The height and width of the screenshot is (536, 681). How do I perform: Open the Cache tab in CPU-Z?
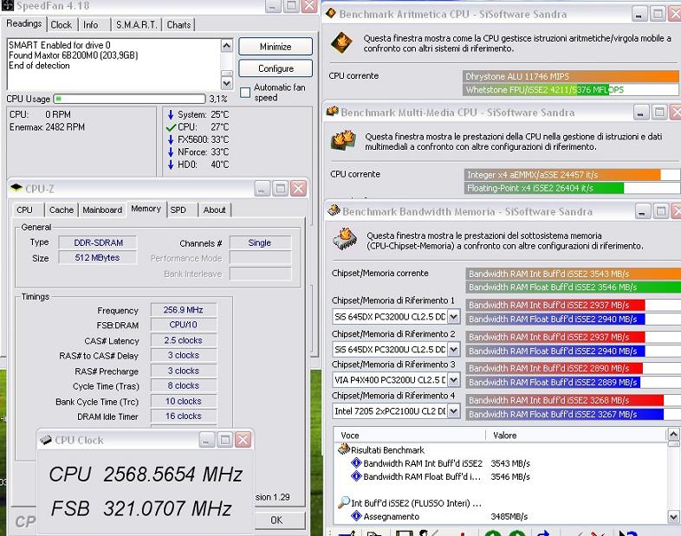click(62, 210)
